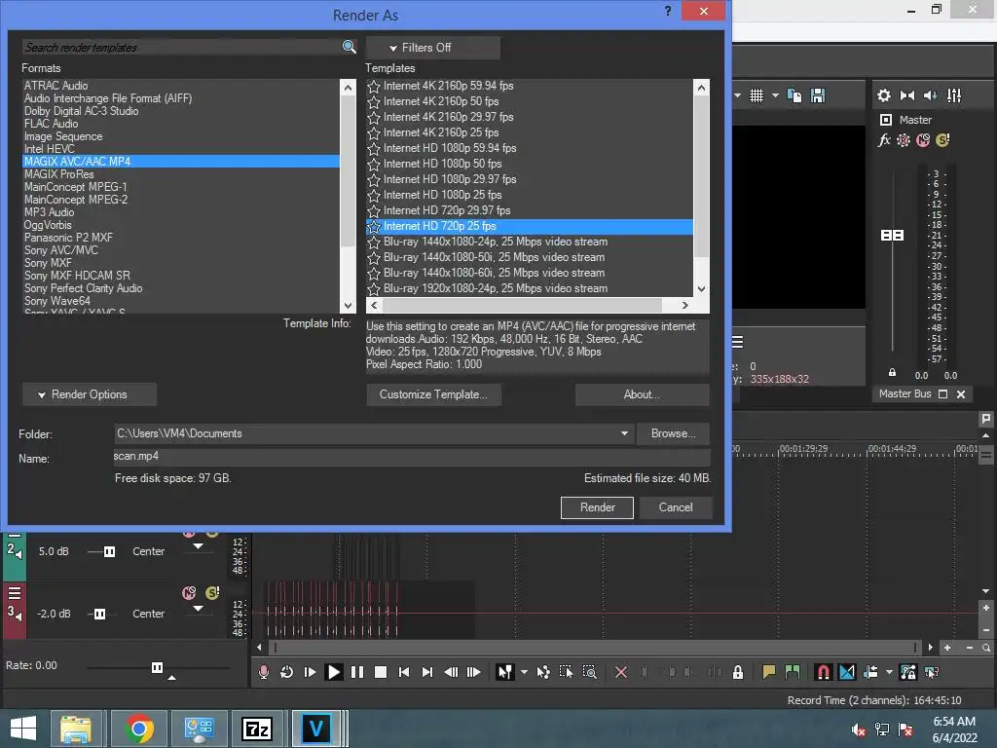Expand Render Options section
This screenshot has height=748, width=997.
[x=89, y=394]
